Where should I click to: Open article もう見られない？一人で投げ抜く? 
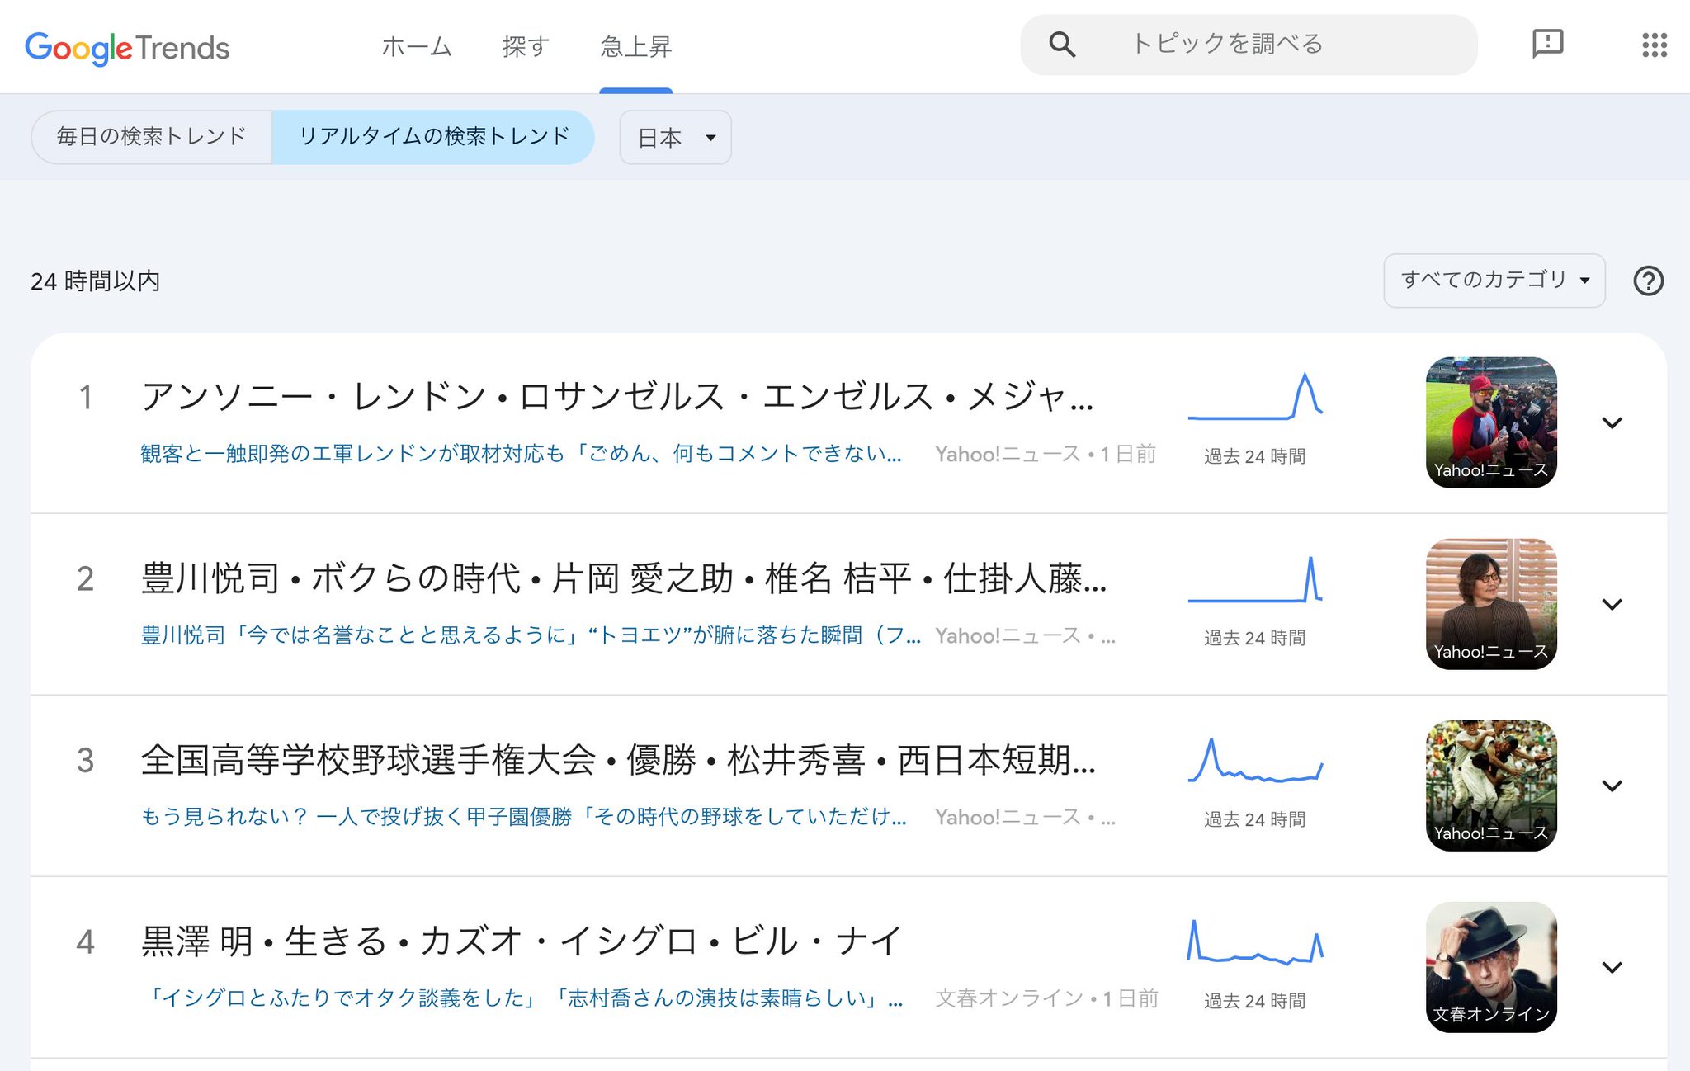click(x=523, y=817)
